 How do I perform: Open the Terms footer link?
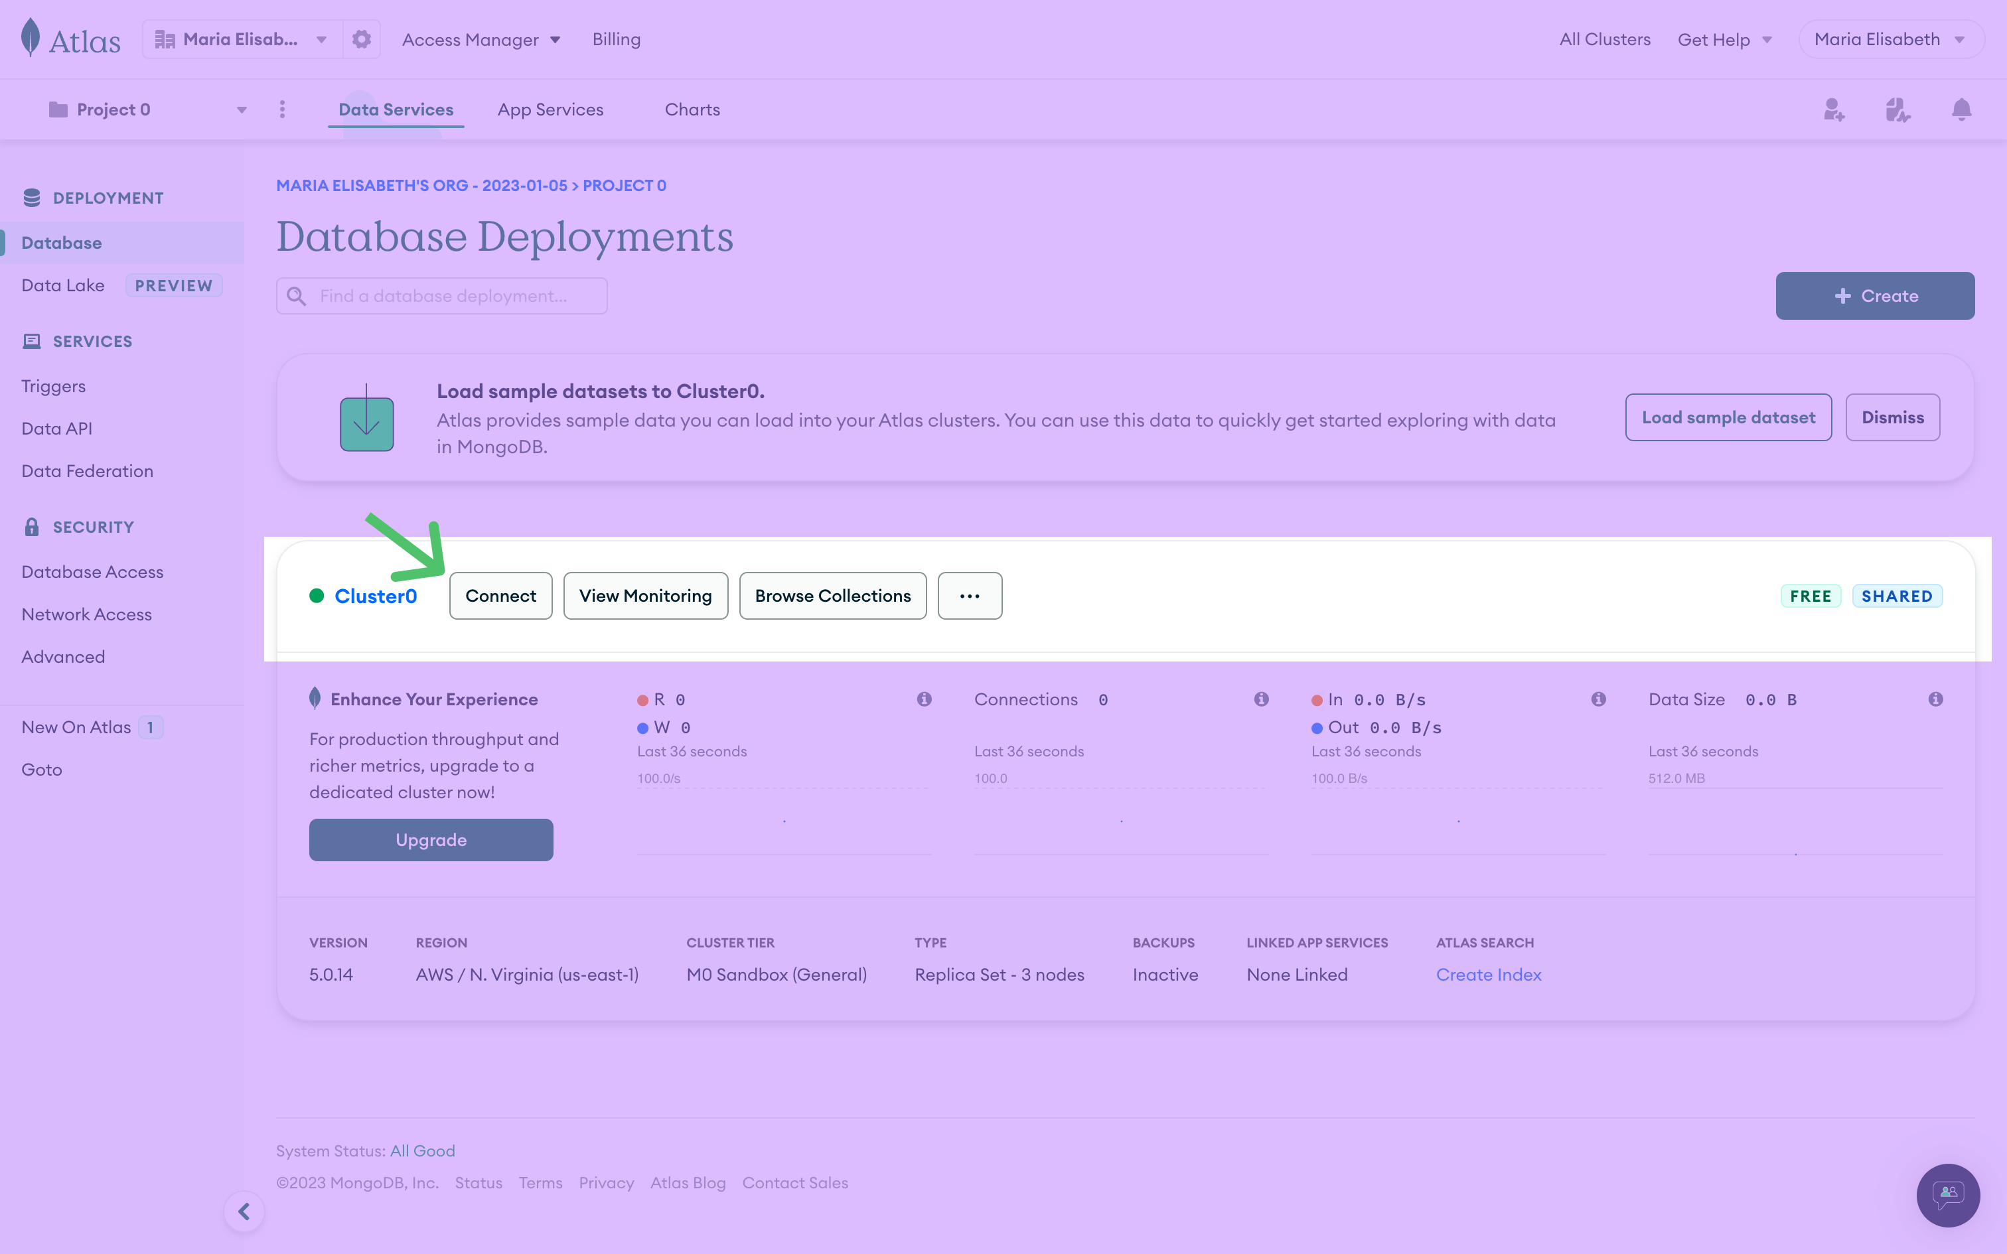541,1182
